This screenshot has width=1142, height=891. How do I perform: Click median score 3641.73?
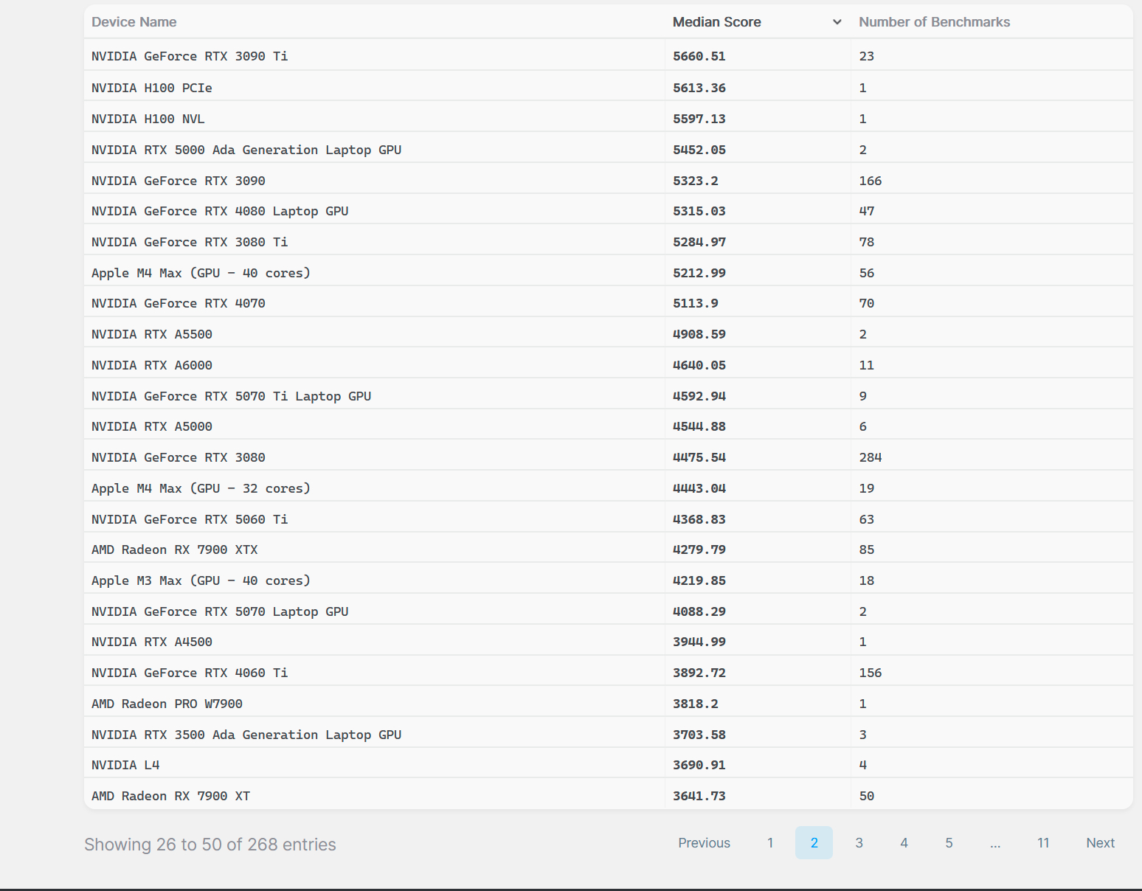point(699,796)
